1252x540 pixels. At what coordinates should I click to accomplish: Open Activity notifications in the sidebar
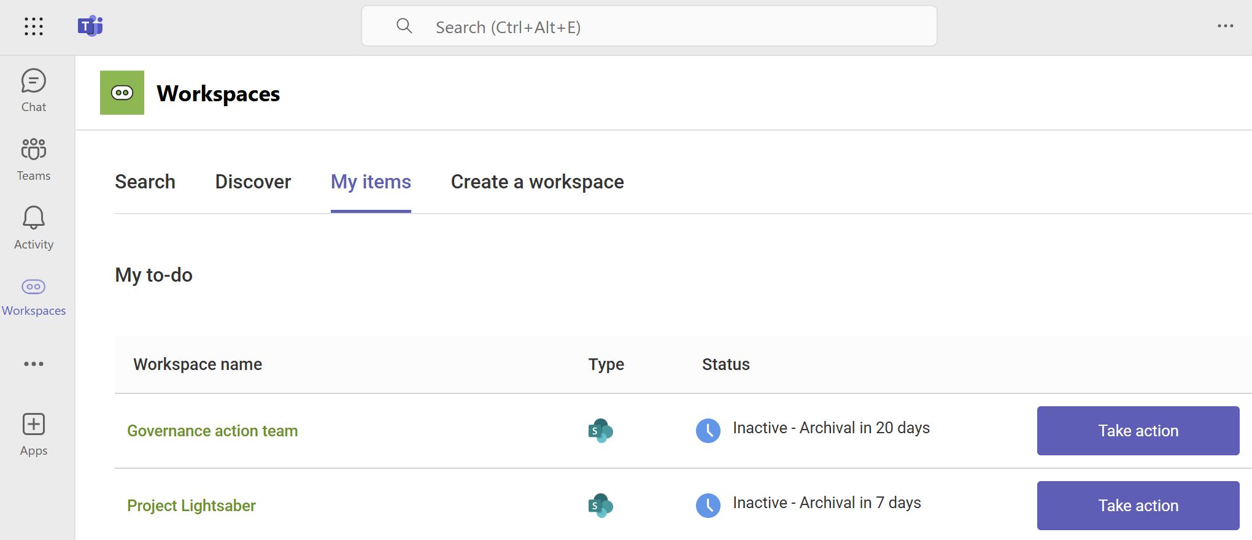pyautogui.click(x=34, y=228)
